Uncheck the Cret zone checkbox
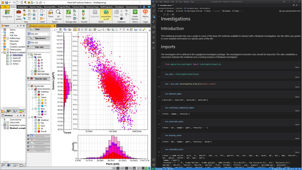The width and height of the screenshot is (302, 170). click(x=36, y=95)
